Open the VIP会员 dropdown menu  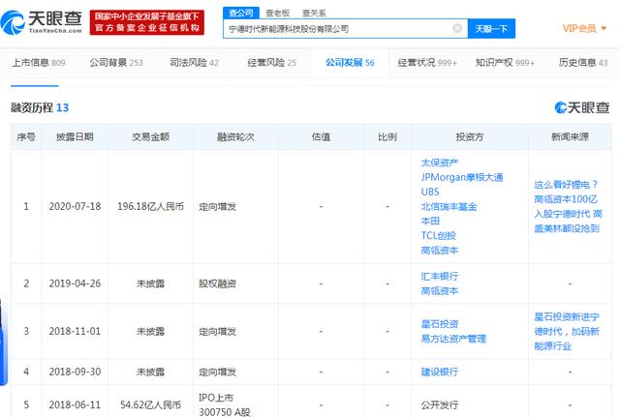coord(584,28)
